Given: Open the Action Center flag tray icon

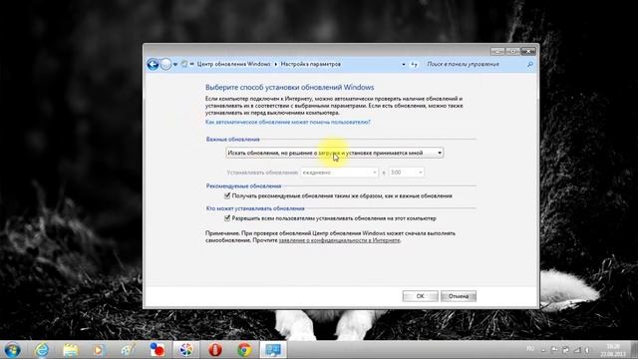Looking at the screenshot, I should pos(554,350).
